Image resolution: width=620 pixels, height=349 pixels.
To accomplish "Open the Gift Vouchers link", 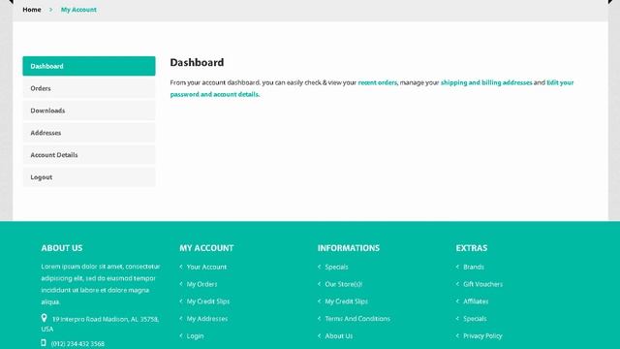I will pos(482,284).
